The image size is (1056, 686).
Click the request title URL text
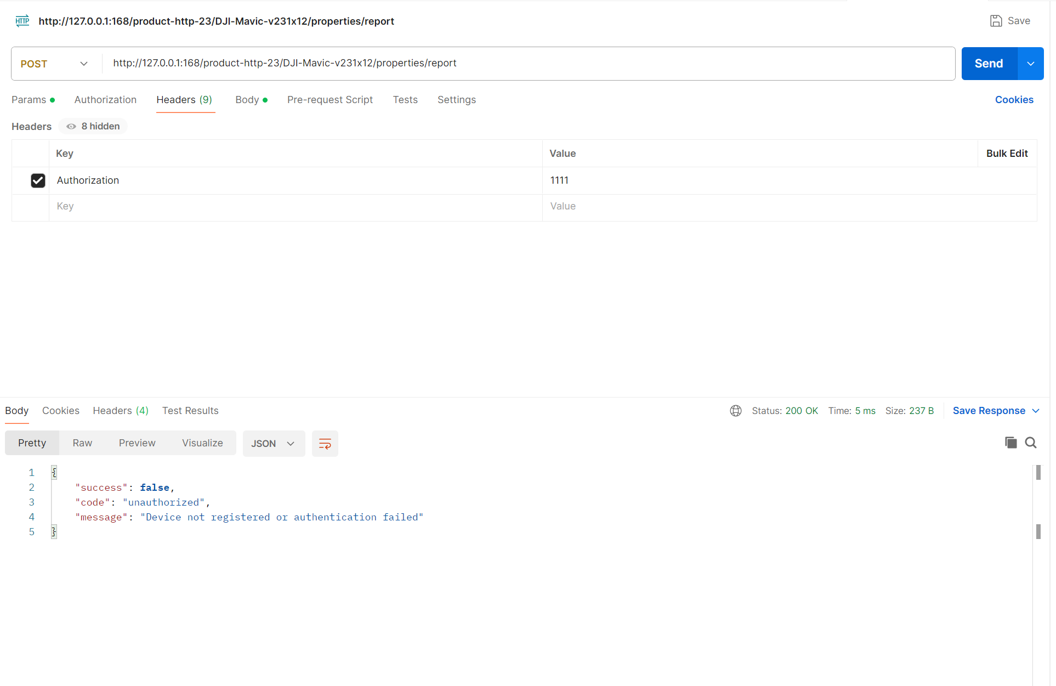coord(216,21)
